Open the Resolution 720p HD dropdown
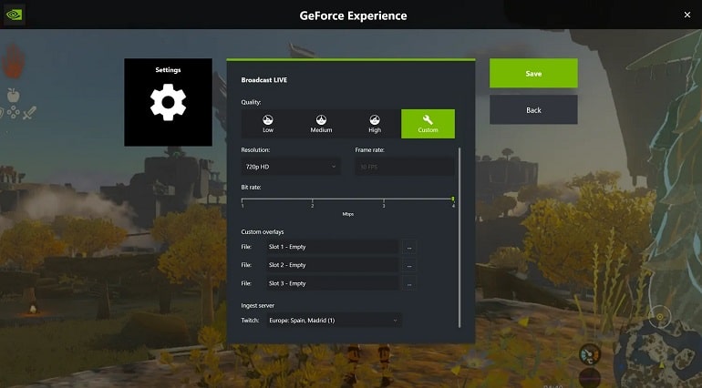 coord(291,167)
